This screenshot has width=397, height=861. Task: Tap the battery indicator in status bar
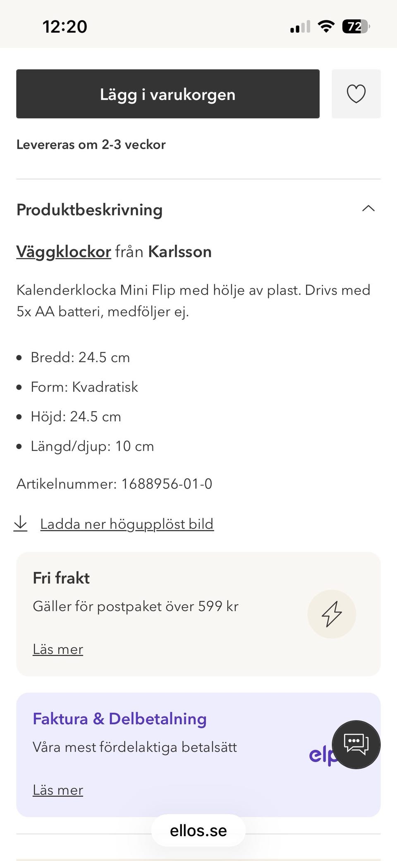[x=356, y=27]
